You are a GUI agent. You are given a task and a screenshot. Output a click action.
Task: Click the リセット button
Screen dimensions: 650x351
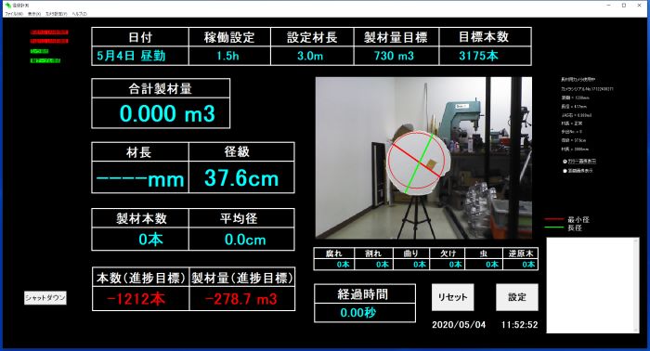tap(453, 297)
